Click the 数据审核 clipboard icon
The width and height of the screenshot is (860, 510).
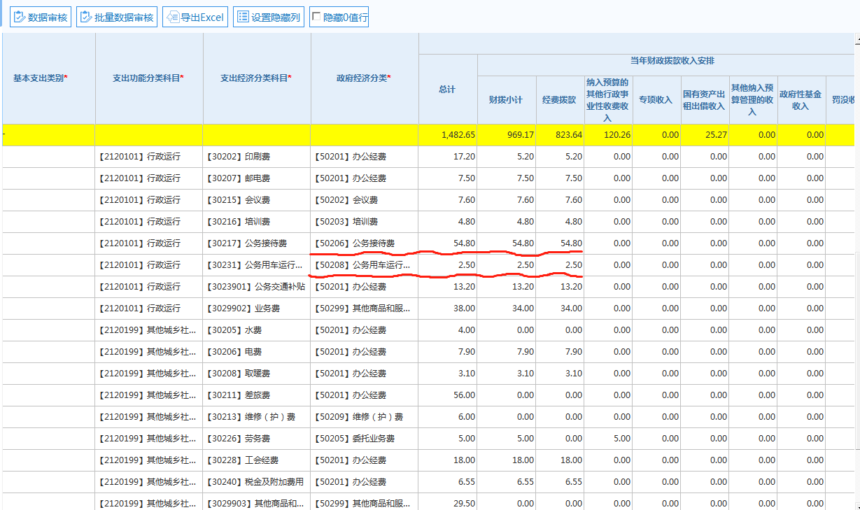pos(20,17)
